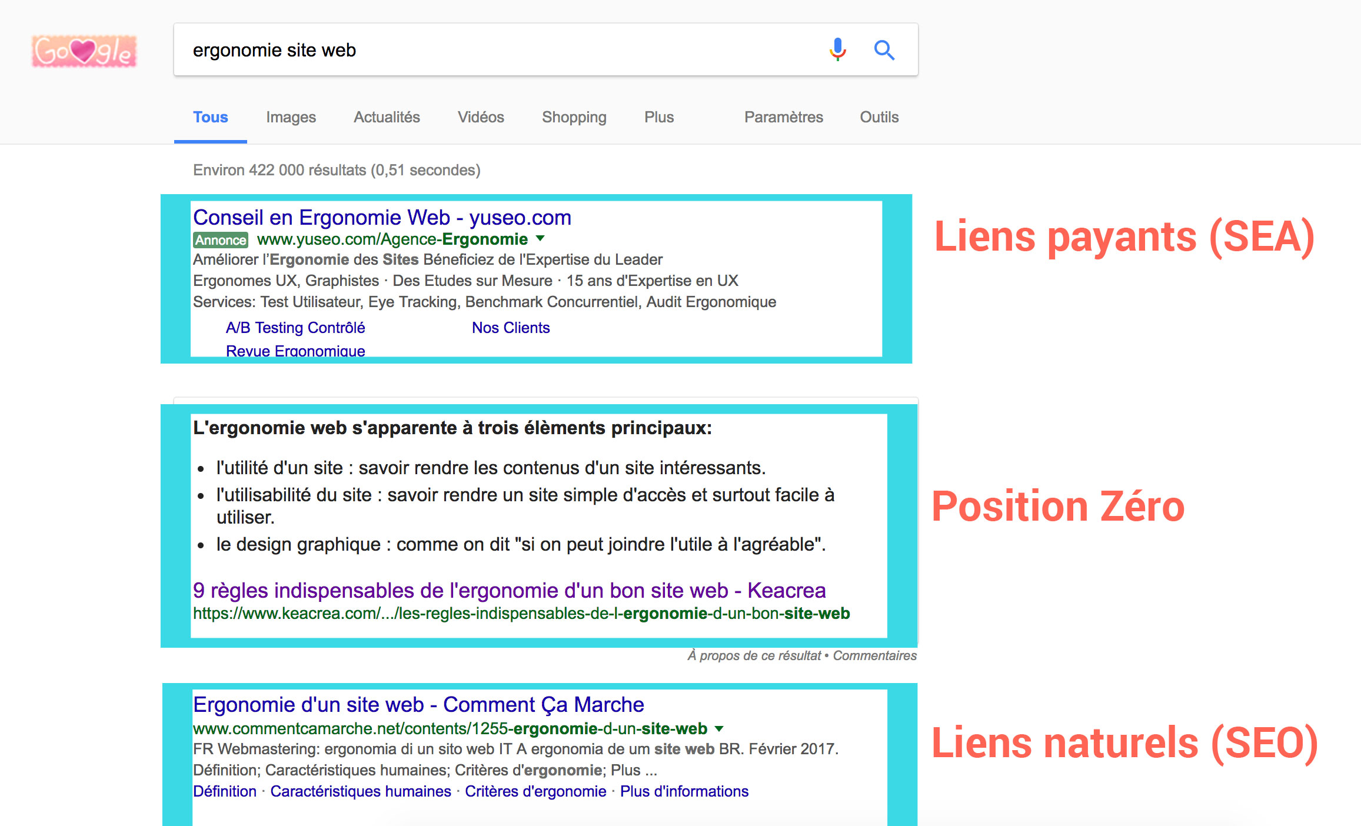Viewport: 1361px width, 826px height.
Task: Open the 'Revue Ergonomique' sitelink
Action: point(295,350)
